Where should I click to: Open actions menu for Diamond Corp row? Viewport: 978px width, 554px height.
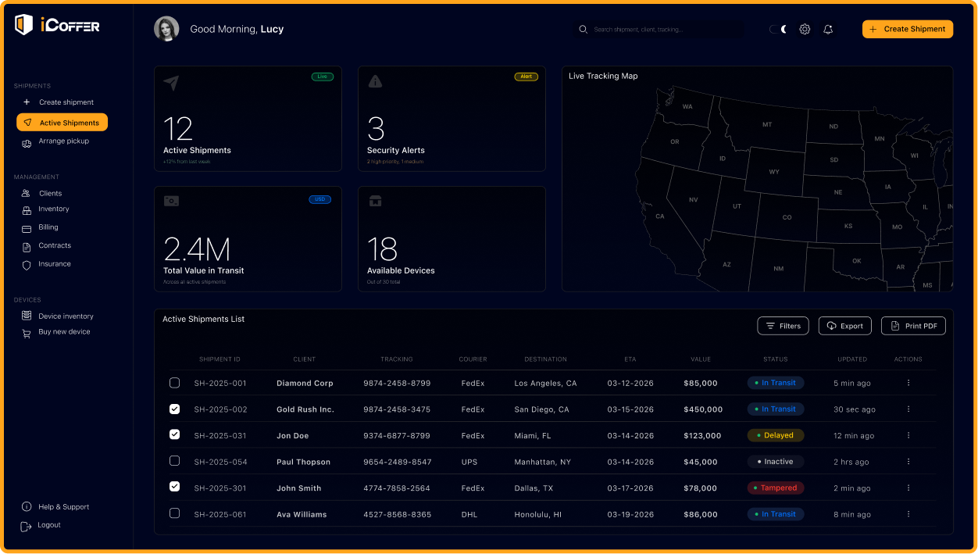coord(908,383)
